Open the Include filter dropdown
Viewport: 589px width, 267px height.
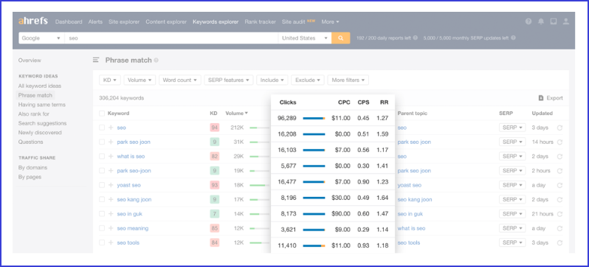[272, 80]
